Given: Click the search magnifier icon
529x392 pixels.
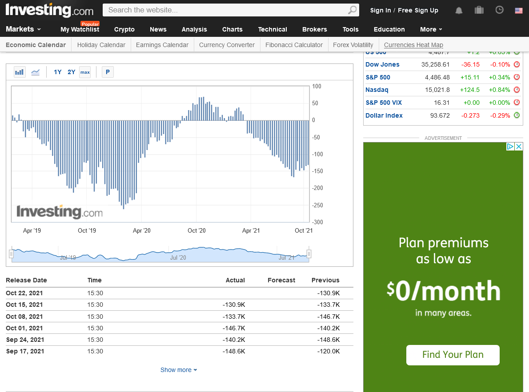Looking at the screenshot, I should click(x=352, y=10).
